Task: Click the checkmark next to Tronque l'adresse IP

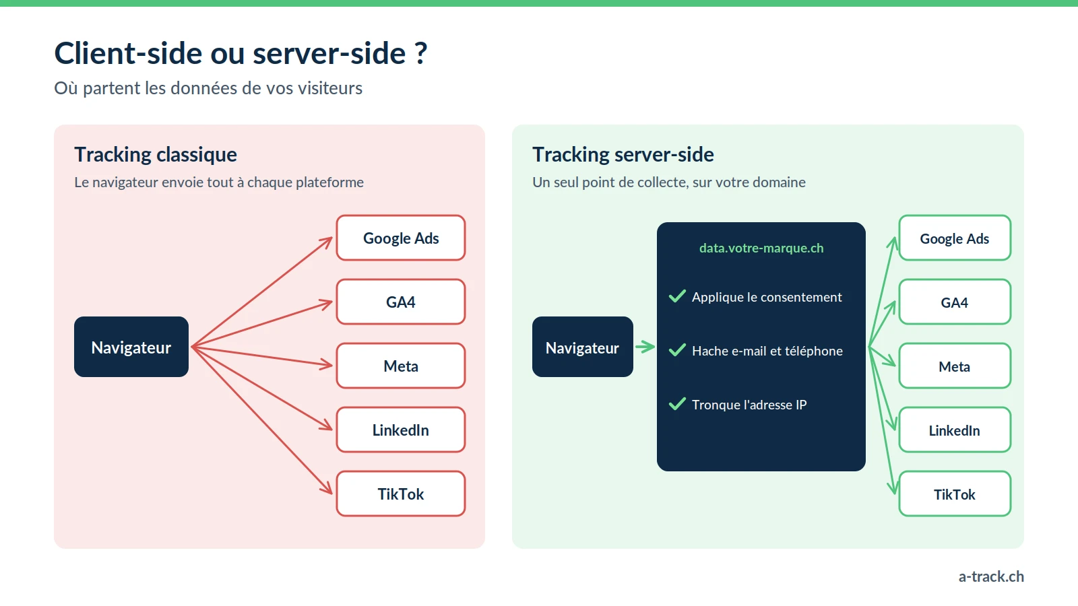Action: 677,404
